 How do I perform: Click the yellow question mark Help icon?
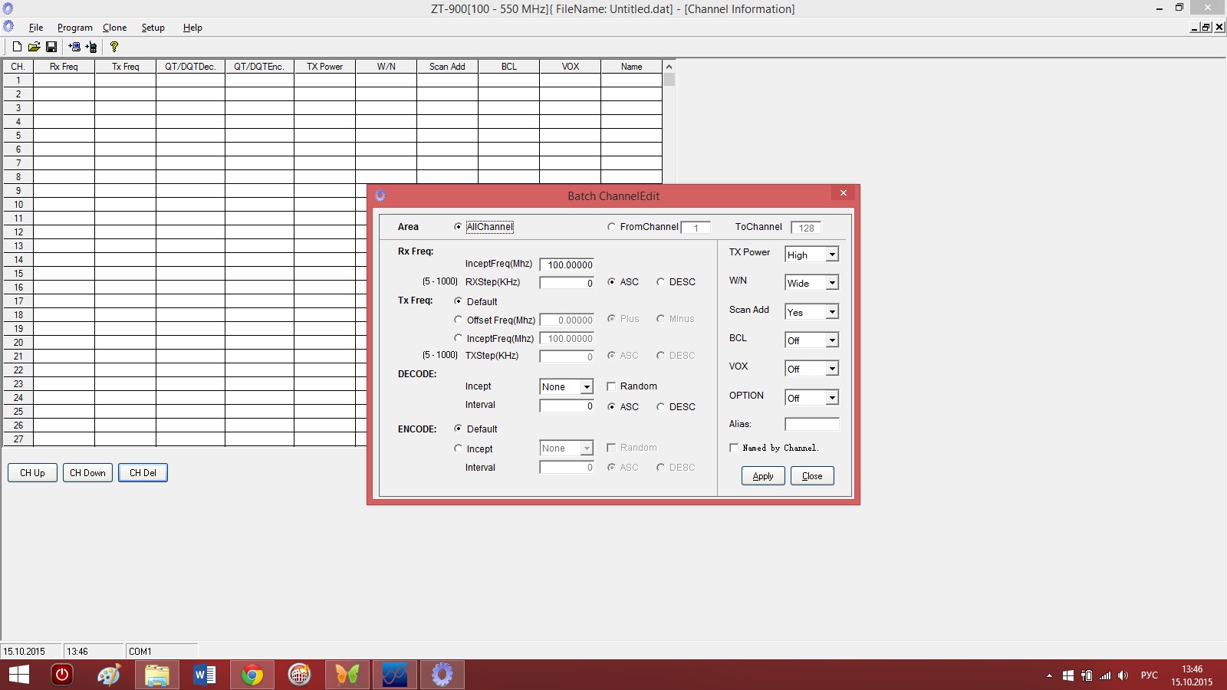coord(114,47)
